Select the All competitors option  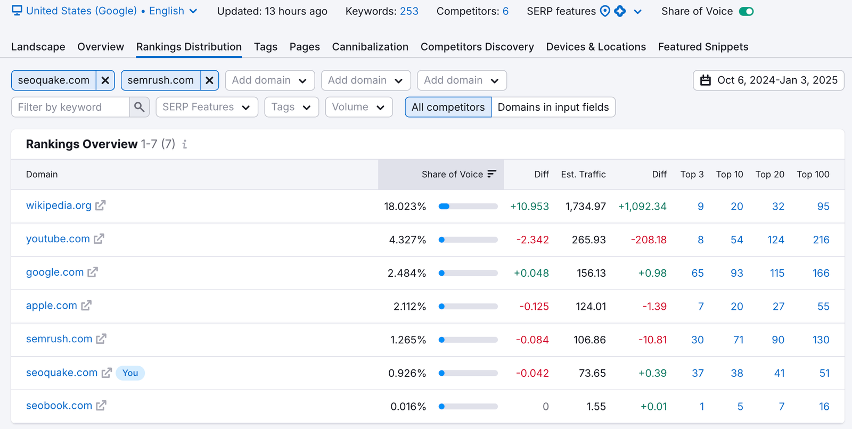click(448, 107)
